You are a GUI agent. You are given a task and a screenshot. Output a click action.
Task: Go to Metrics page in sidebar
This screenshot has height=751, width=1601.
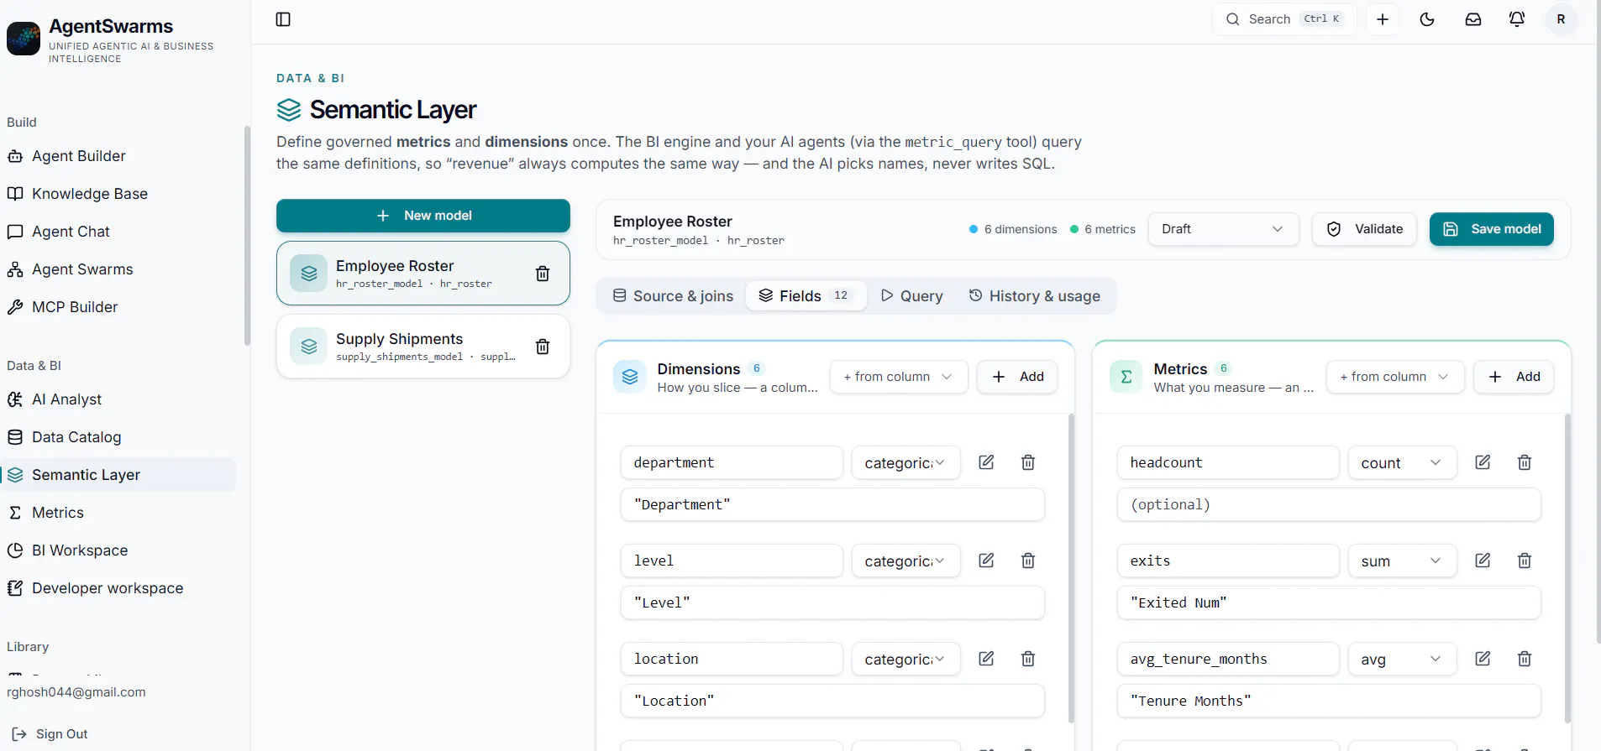click(x=118, y=513)
